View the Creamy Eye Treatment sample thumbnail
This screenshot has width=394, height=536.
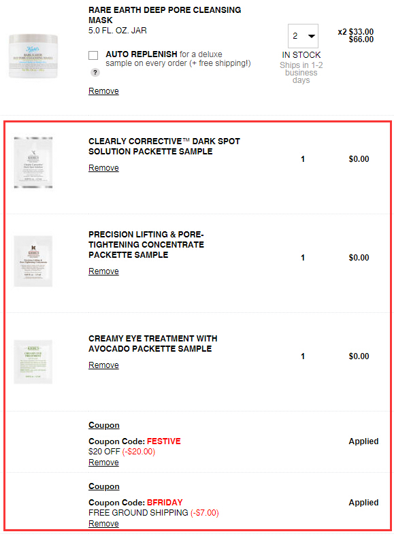point(33,362)
